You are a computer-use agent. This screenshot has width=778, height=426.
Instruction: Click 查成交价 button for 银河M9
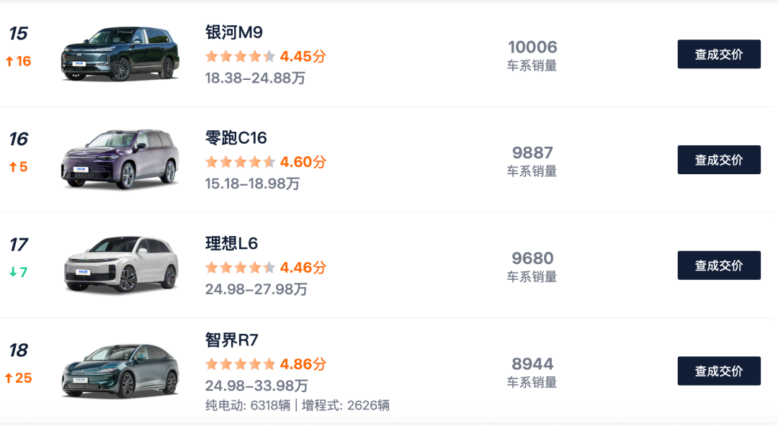pyautogui.click(x=718, y=54)
